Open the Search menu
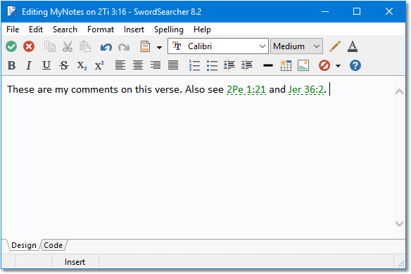Screen dimensions: 411x274 pyautogui.click(x=65, y=30)
